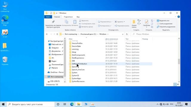Open Task View on the taskbar

65,104
